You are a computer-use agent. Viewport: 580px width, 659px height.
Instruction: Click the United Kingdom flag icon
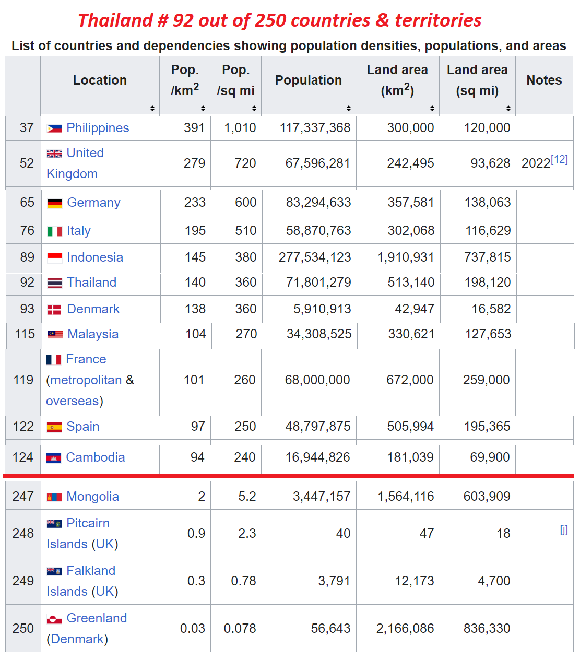click(54, 154)
